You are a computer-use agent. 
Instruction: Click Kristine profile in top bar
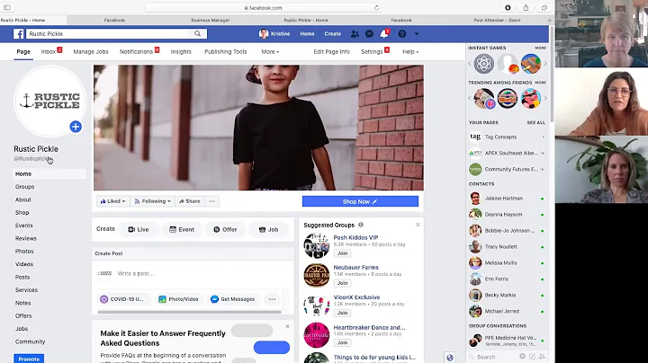pos(274,34)
